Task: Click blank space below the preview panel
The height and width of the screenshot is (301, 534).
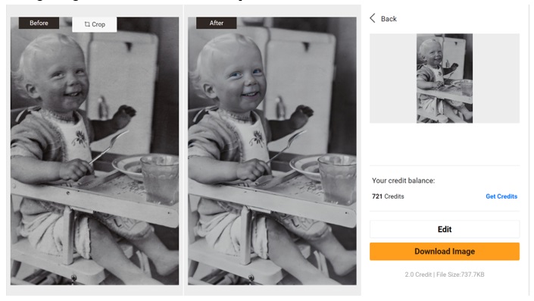Action: (x=445, y=145)
